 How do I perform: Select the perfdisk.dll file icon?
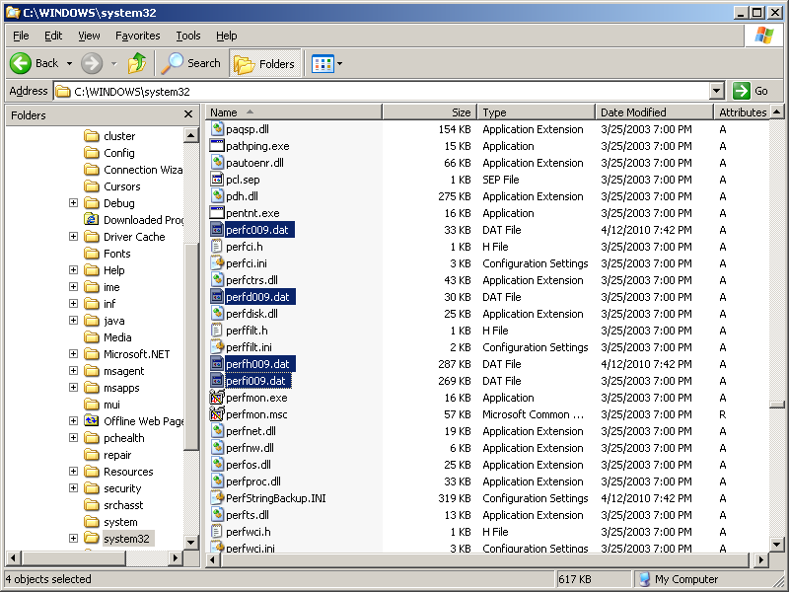pos(217,314)
